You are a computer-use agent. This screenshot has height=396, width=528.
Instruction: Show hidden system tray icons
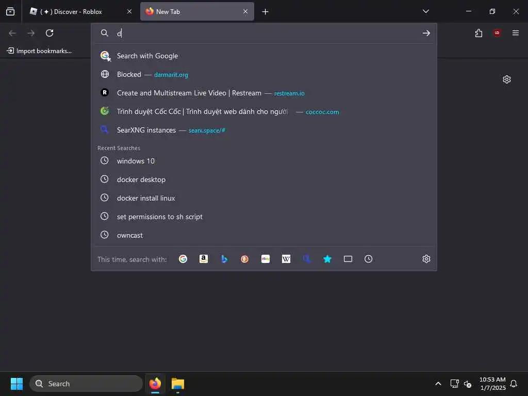coord(438,384)
